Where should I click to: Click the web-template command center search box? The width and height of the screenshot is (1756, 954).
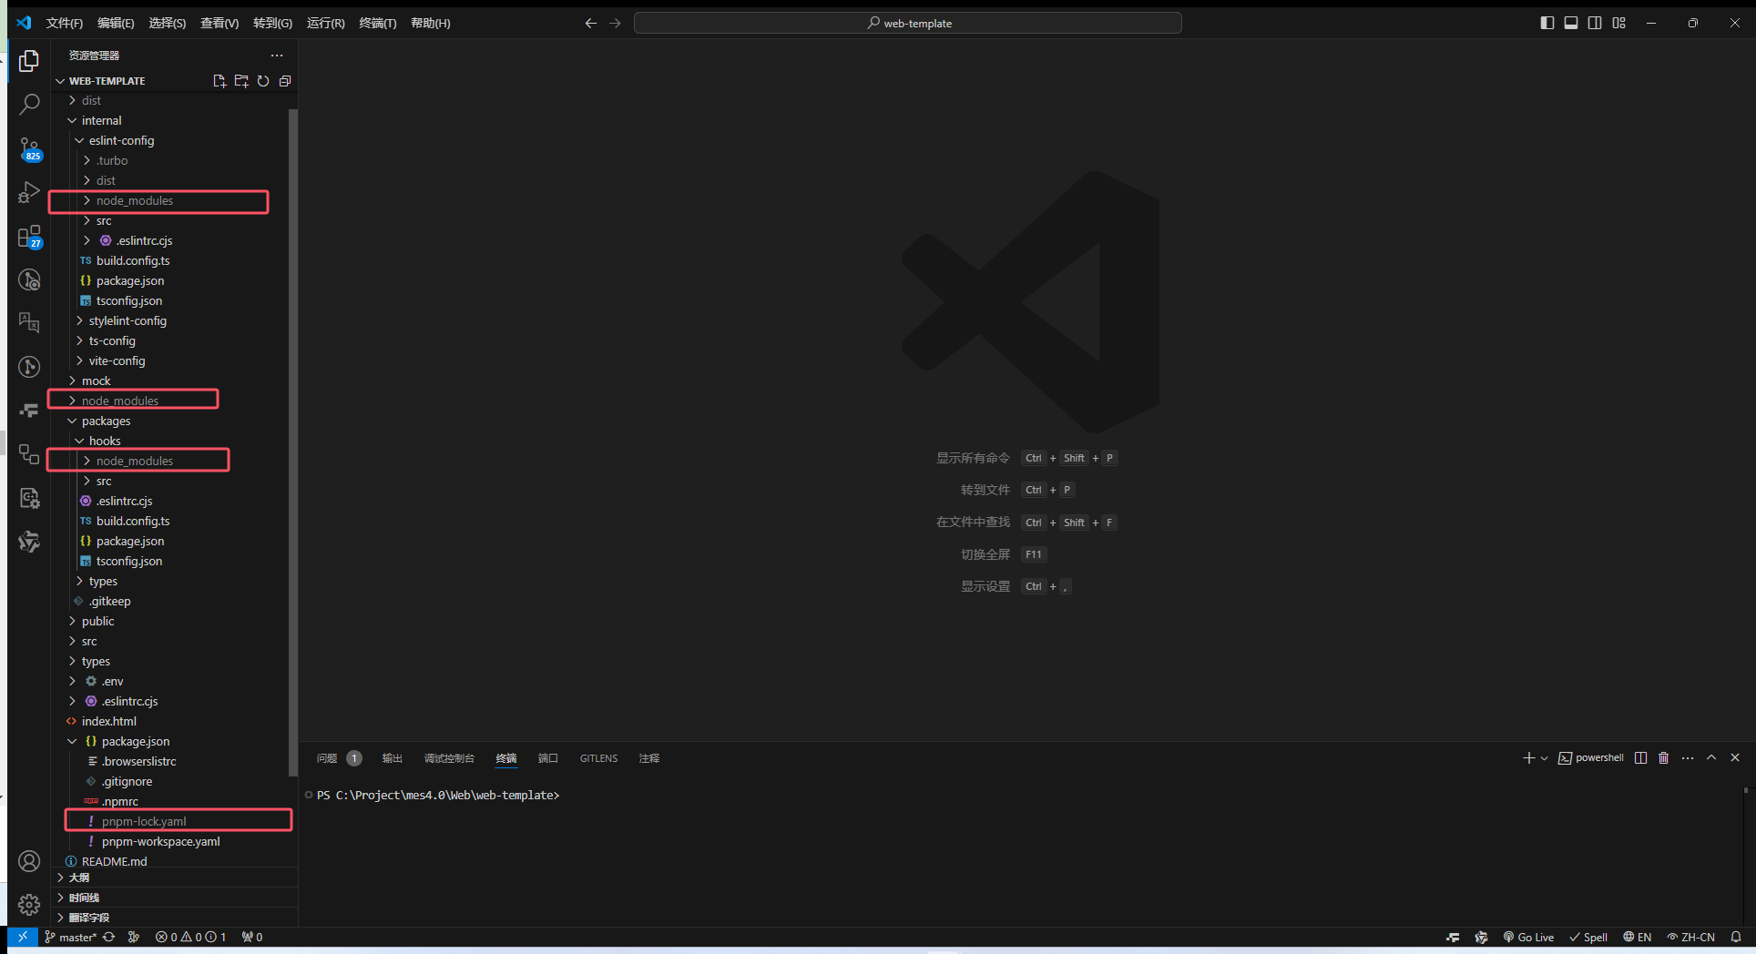(x=908, y=23)
